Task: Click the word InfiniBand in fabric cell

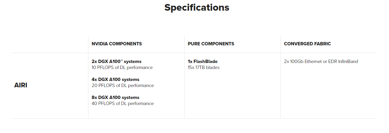Action: [x=348, y=61]
